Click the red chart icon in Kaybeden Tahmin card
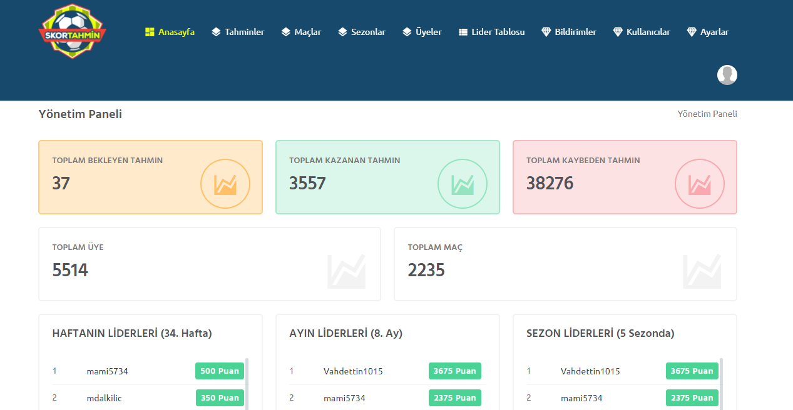The image size is (793, 410). tap(699, 184)
